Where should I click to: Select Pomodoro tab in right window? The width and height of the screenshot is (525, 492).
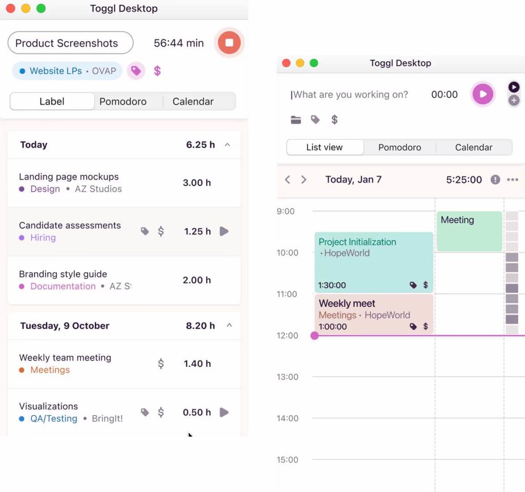click(399, 147)
